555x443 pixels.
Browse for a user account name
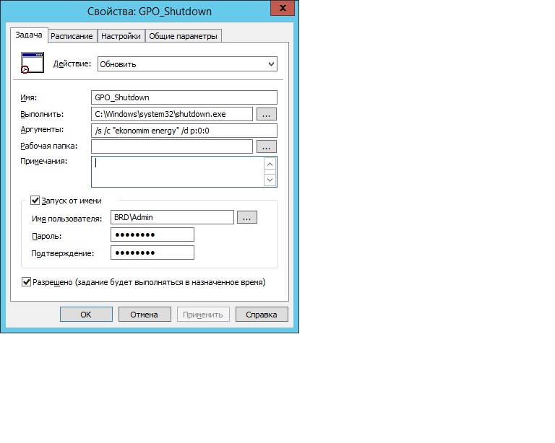pyautogui.click(x=247, y=217)
